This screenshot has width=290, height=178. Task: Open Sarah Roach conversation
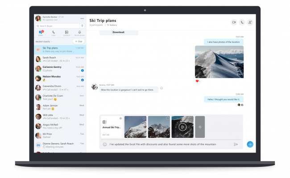coord(60,59)
